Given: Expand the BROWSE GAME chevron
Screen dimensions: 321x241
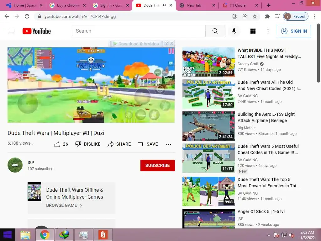Looking at the screenshot, I should coord(81,206).
